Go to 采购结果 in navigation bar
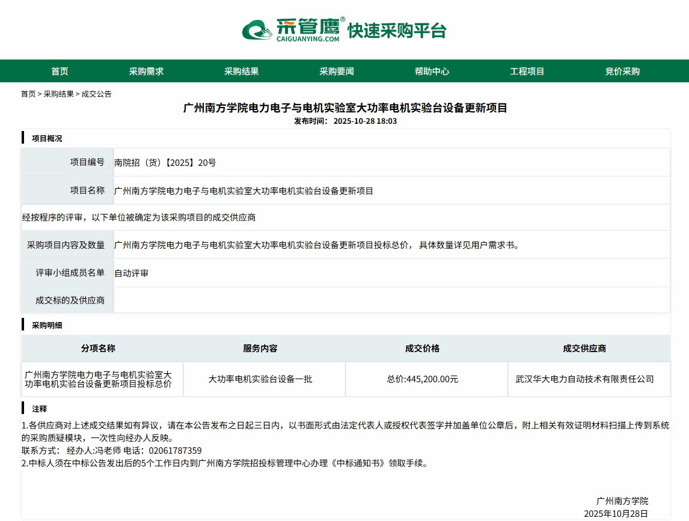The image size is (689, 521). pos(242,72)
